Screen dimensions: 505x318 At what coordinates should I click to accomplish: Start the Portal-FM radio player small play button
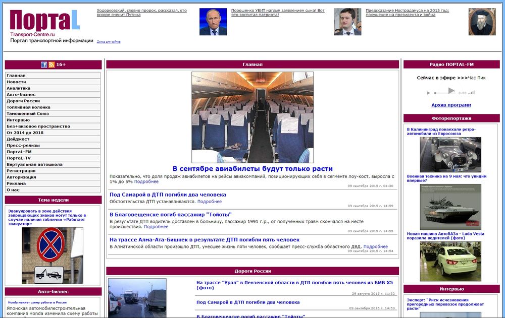(428, 93)
